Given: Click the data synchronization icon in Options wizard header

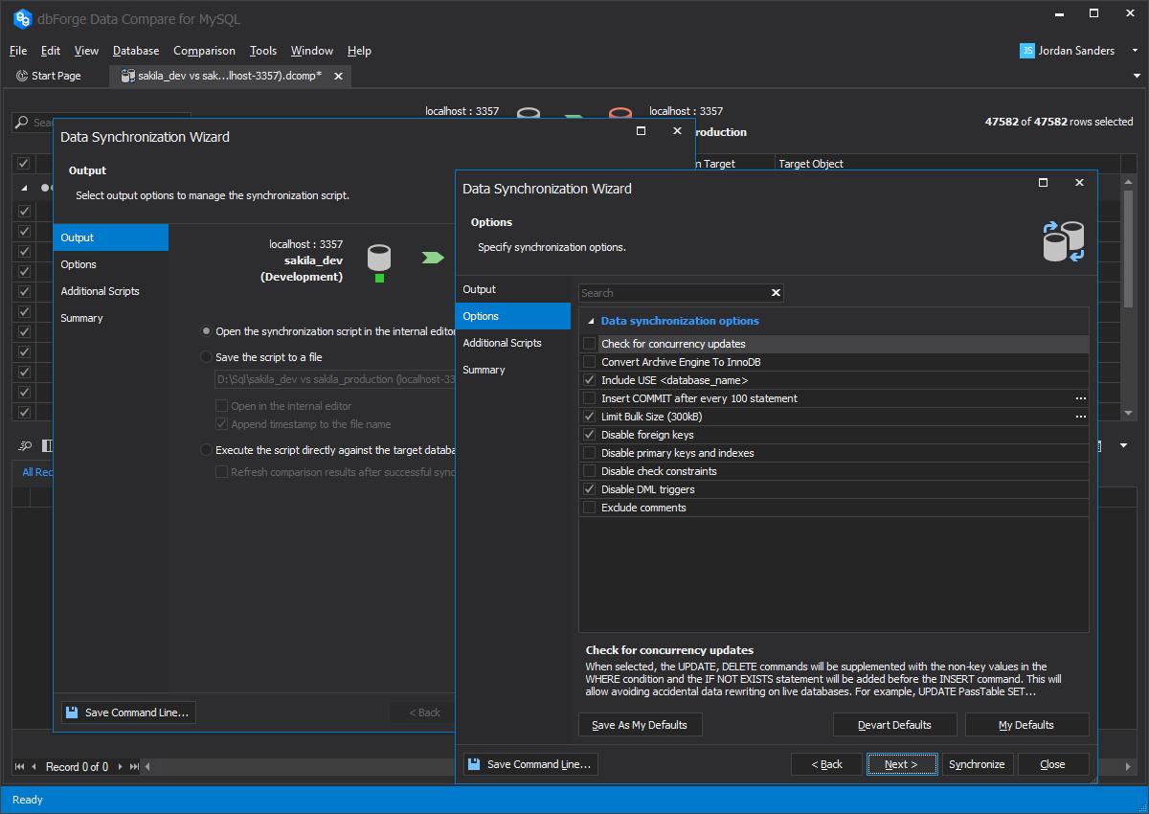Looking at the screenshot, I should [x=1063, y=241].
